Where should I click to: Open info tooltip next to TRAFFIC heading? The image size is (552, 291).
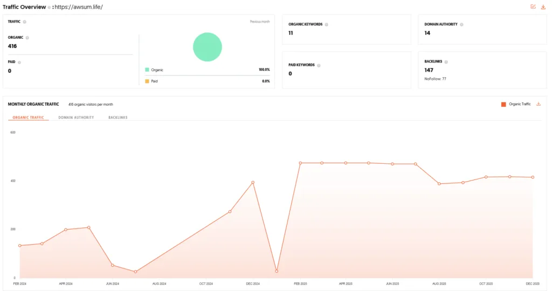point(25,22)
